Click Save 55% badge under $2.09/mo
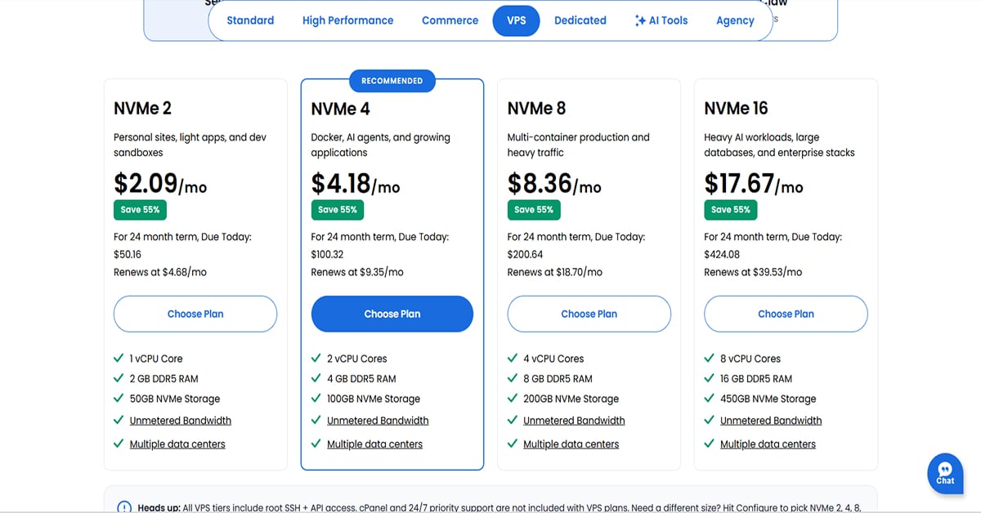The height and width of the screenshot is (513, 981). pos(141,210)
